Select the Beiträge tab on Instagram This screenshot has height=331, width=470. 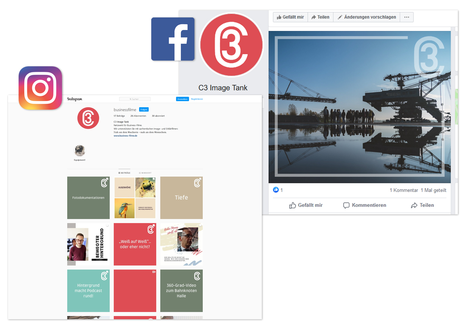coord(124,173)
